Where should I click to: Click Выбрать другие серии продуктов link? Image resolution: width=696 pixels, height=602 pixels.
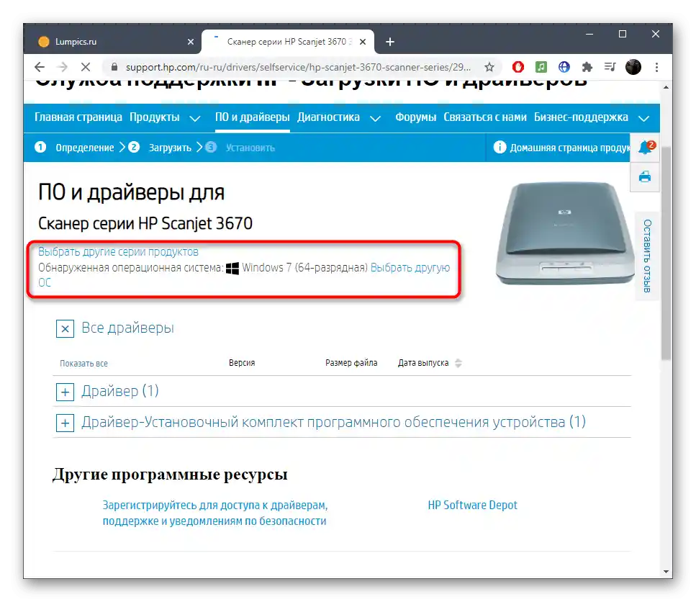118,252
